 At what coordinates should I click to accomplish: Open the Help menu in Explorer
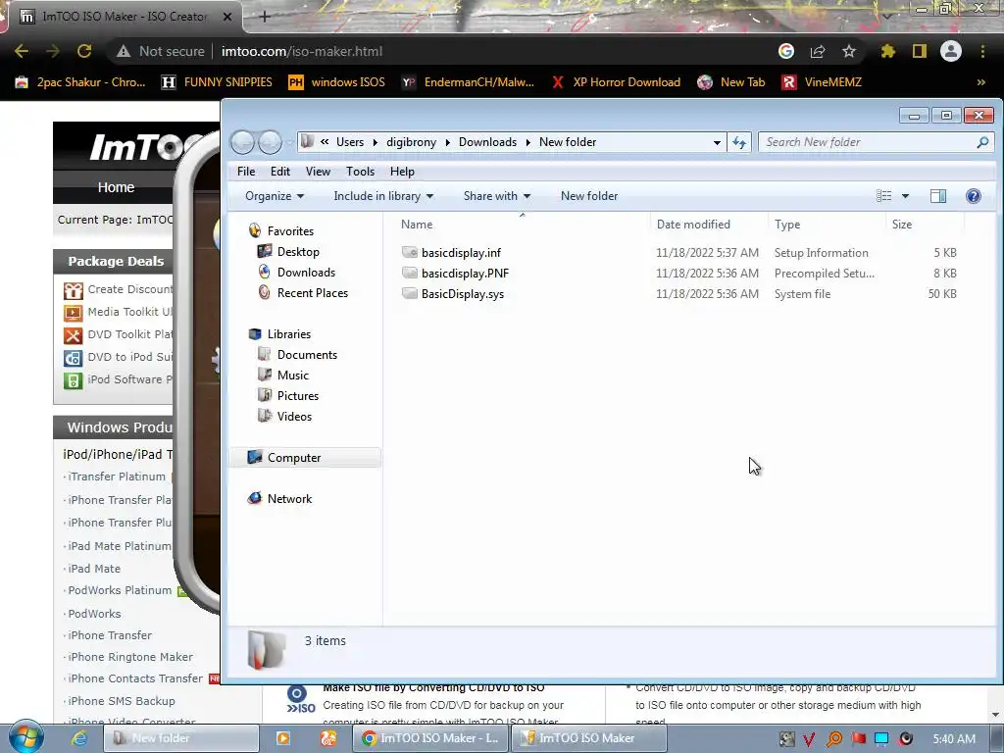pyautogui.click(x=402, y=172)
